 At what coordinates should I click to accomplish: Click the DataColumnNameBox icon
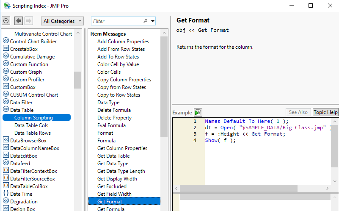[x=6, y=147]
